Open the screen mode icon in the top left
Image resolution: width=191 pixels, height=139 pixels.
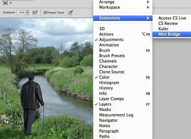pyautogui.click(x=5, y=3)
